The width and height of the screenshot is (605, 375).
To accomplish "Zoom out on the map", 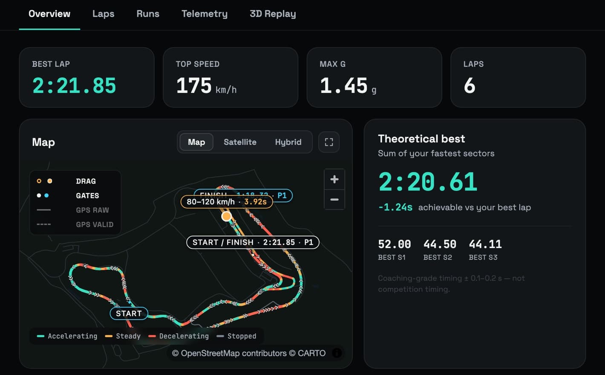I will point(334,199).
